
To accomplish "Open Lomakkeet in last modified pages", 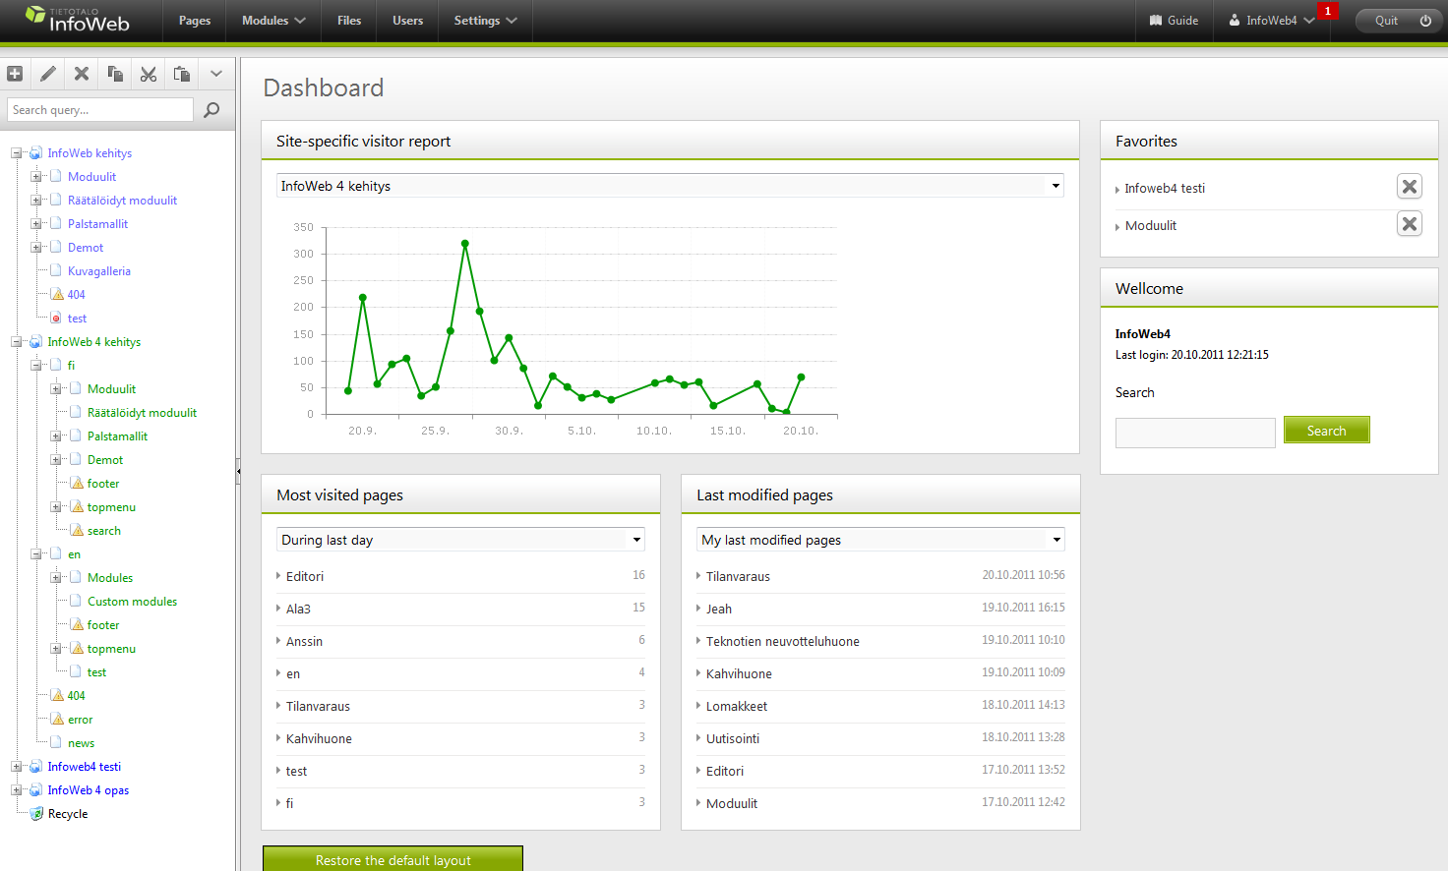I will tap(737, 707).
